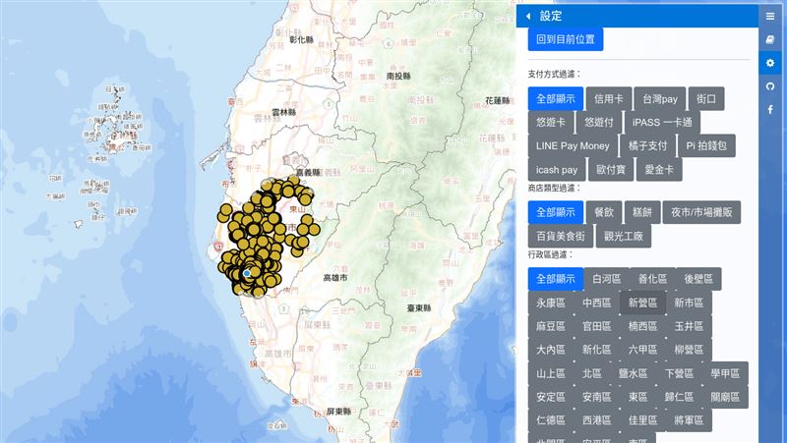The image size is (787, 443).
Task: Collapse panel with arrow beside 設定
Action: click(x=528, y=16)
